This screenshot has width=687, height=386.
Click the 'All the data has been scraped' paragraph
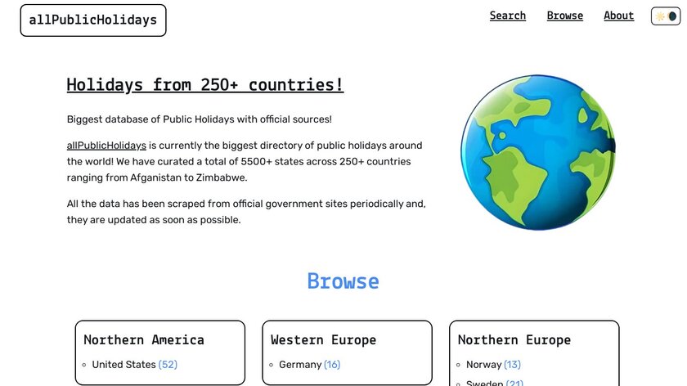coord(246,212)
